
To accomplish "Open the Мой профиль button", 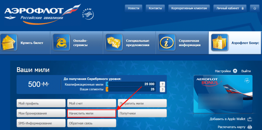I will (x=41, y=103).
